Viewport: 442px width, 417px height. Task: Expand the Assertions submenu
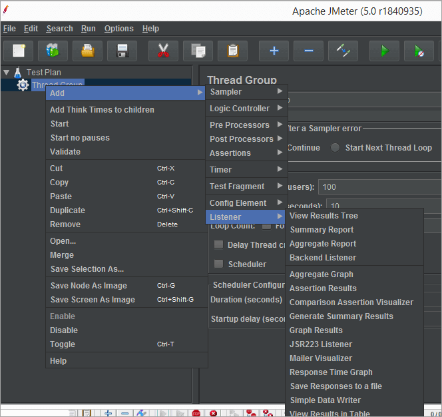coord(246,153)
